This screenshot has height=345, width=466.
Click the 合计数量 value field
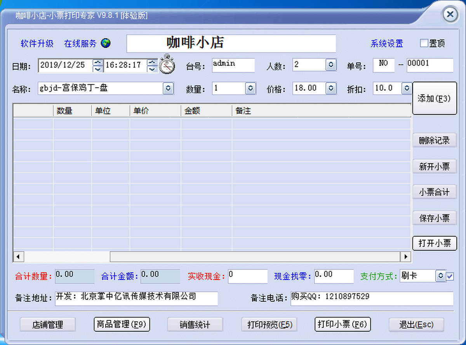coord(75,276)
